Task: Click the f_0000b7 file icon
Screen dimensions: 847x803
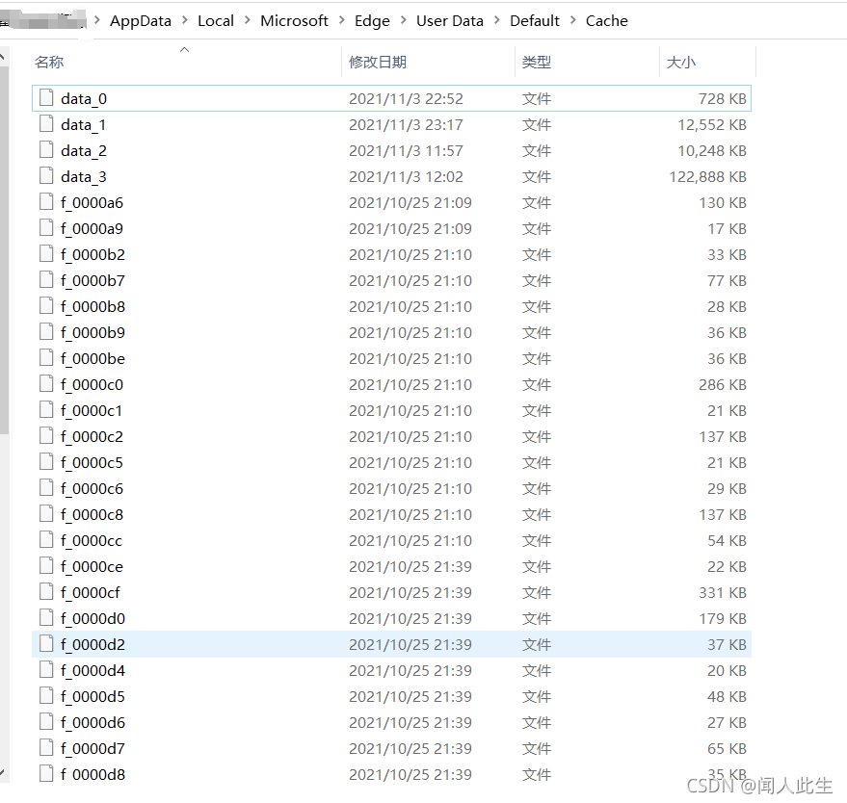Action: 46,280
